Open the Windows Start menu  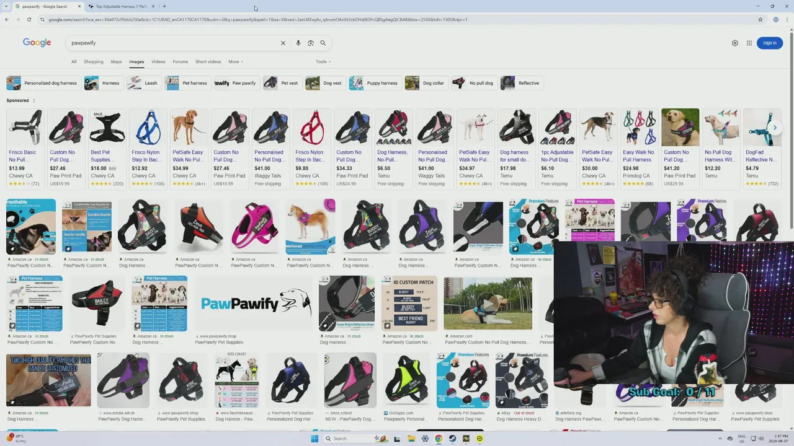coord(314,439)
